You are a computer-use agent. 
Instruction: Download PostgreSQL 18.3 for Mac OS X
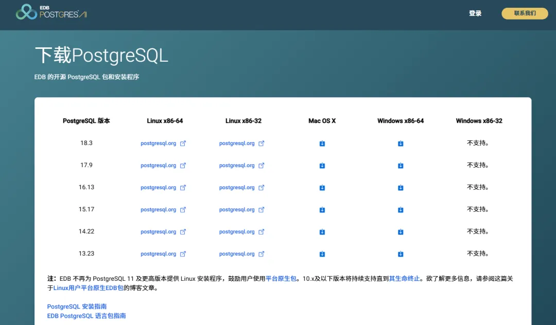click(x=322, y=143)
